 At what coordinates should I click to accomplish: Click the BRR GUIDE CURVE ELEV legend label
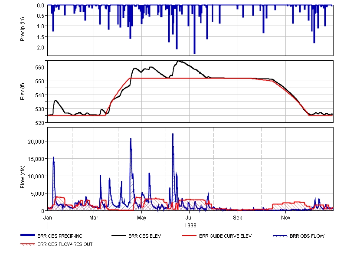pos(225,236)
